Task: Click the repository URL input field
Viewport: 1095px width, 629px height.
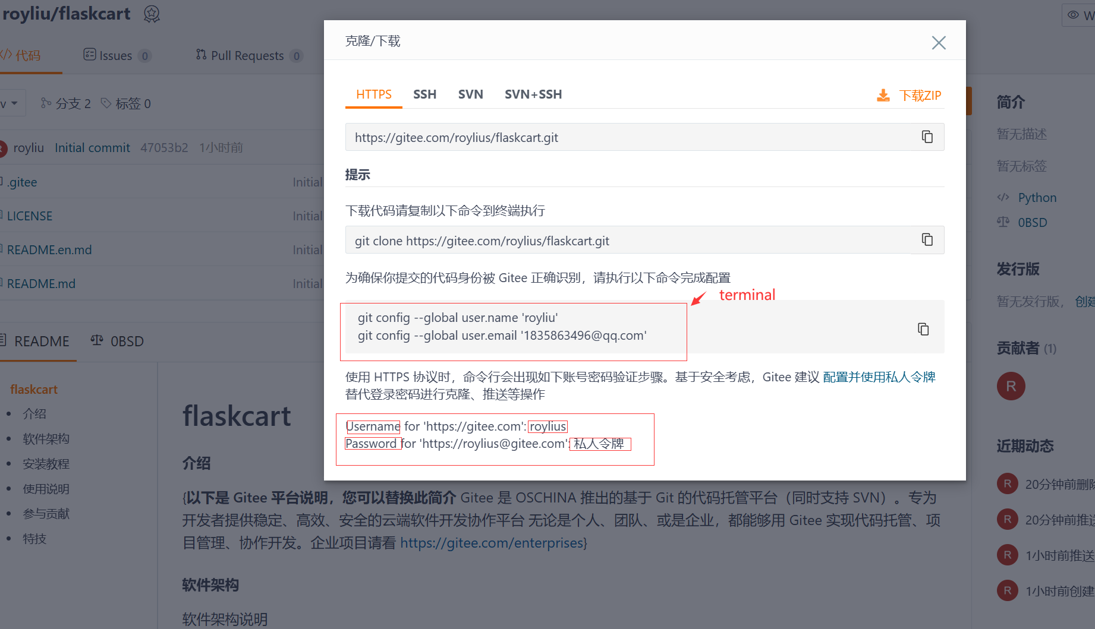Action: (644, 137)
